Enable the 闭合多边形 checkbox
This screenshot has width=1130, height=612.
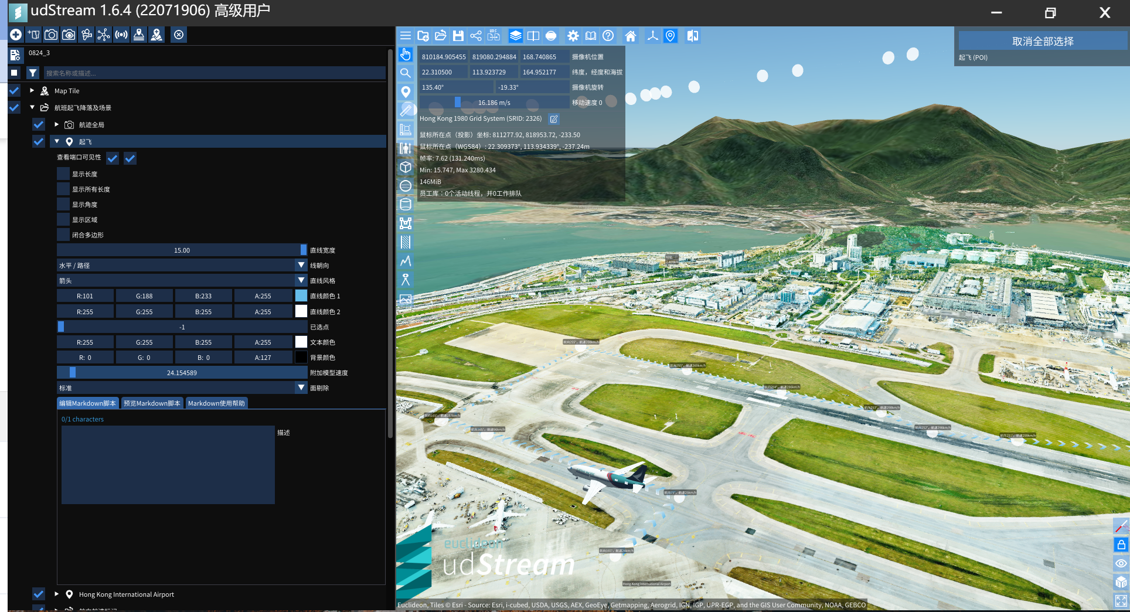click(63, 234)
